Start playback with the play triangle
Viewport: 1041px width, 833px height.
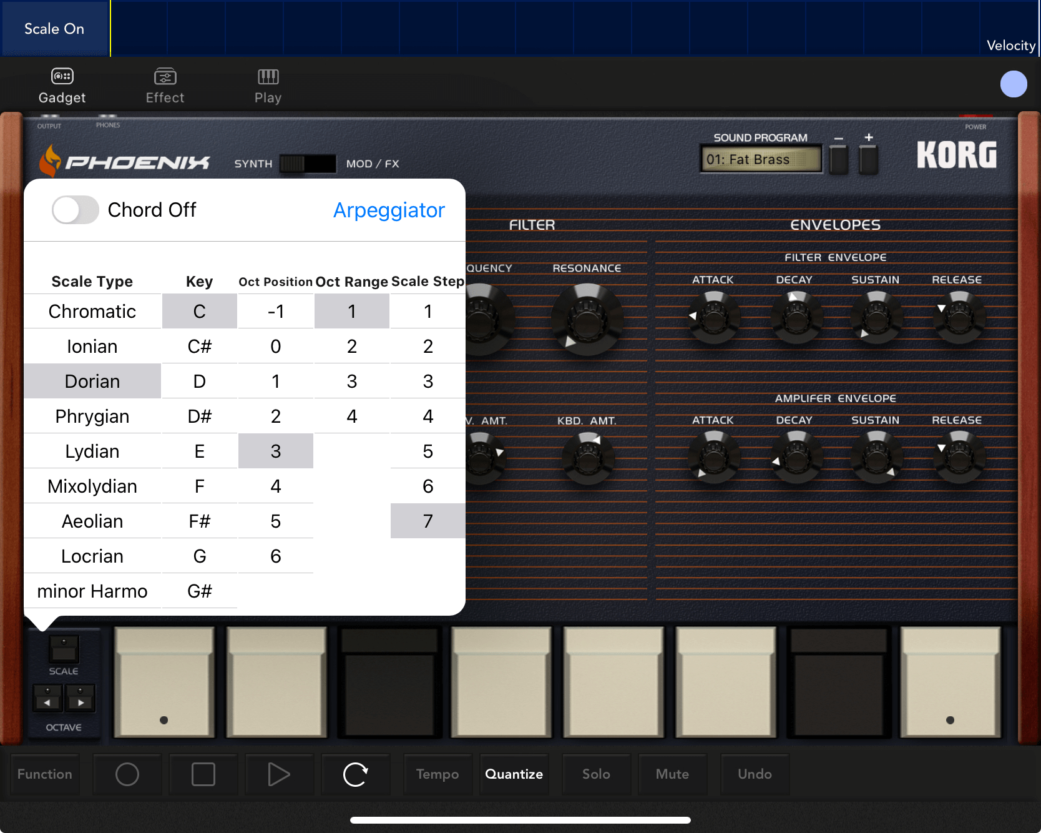point(280,774)
